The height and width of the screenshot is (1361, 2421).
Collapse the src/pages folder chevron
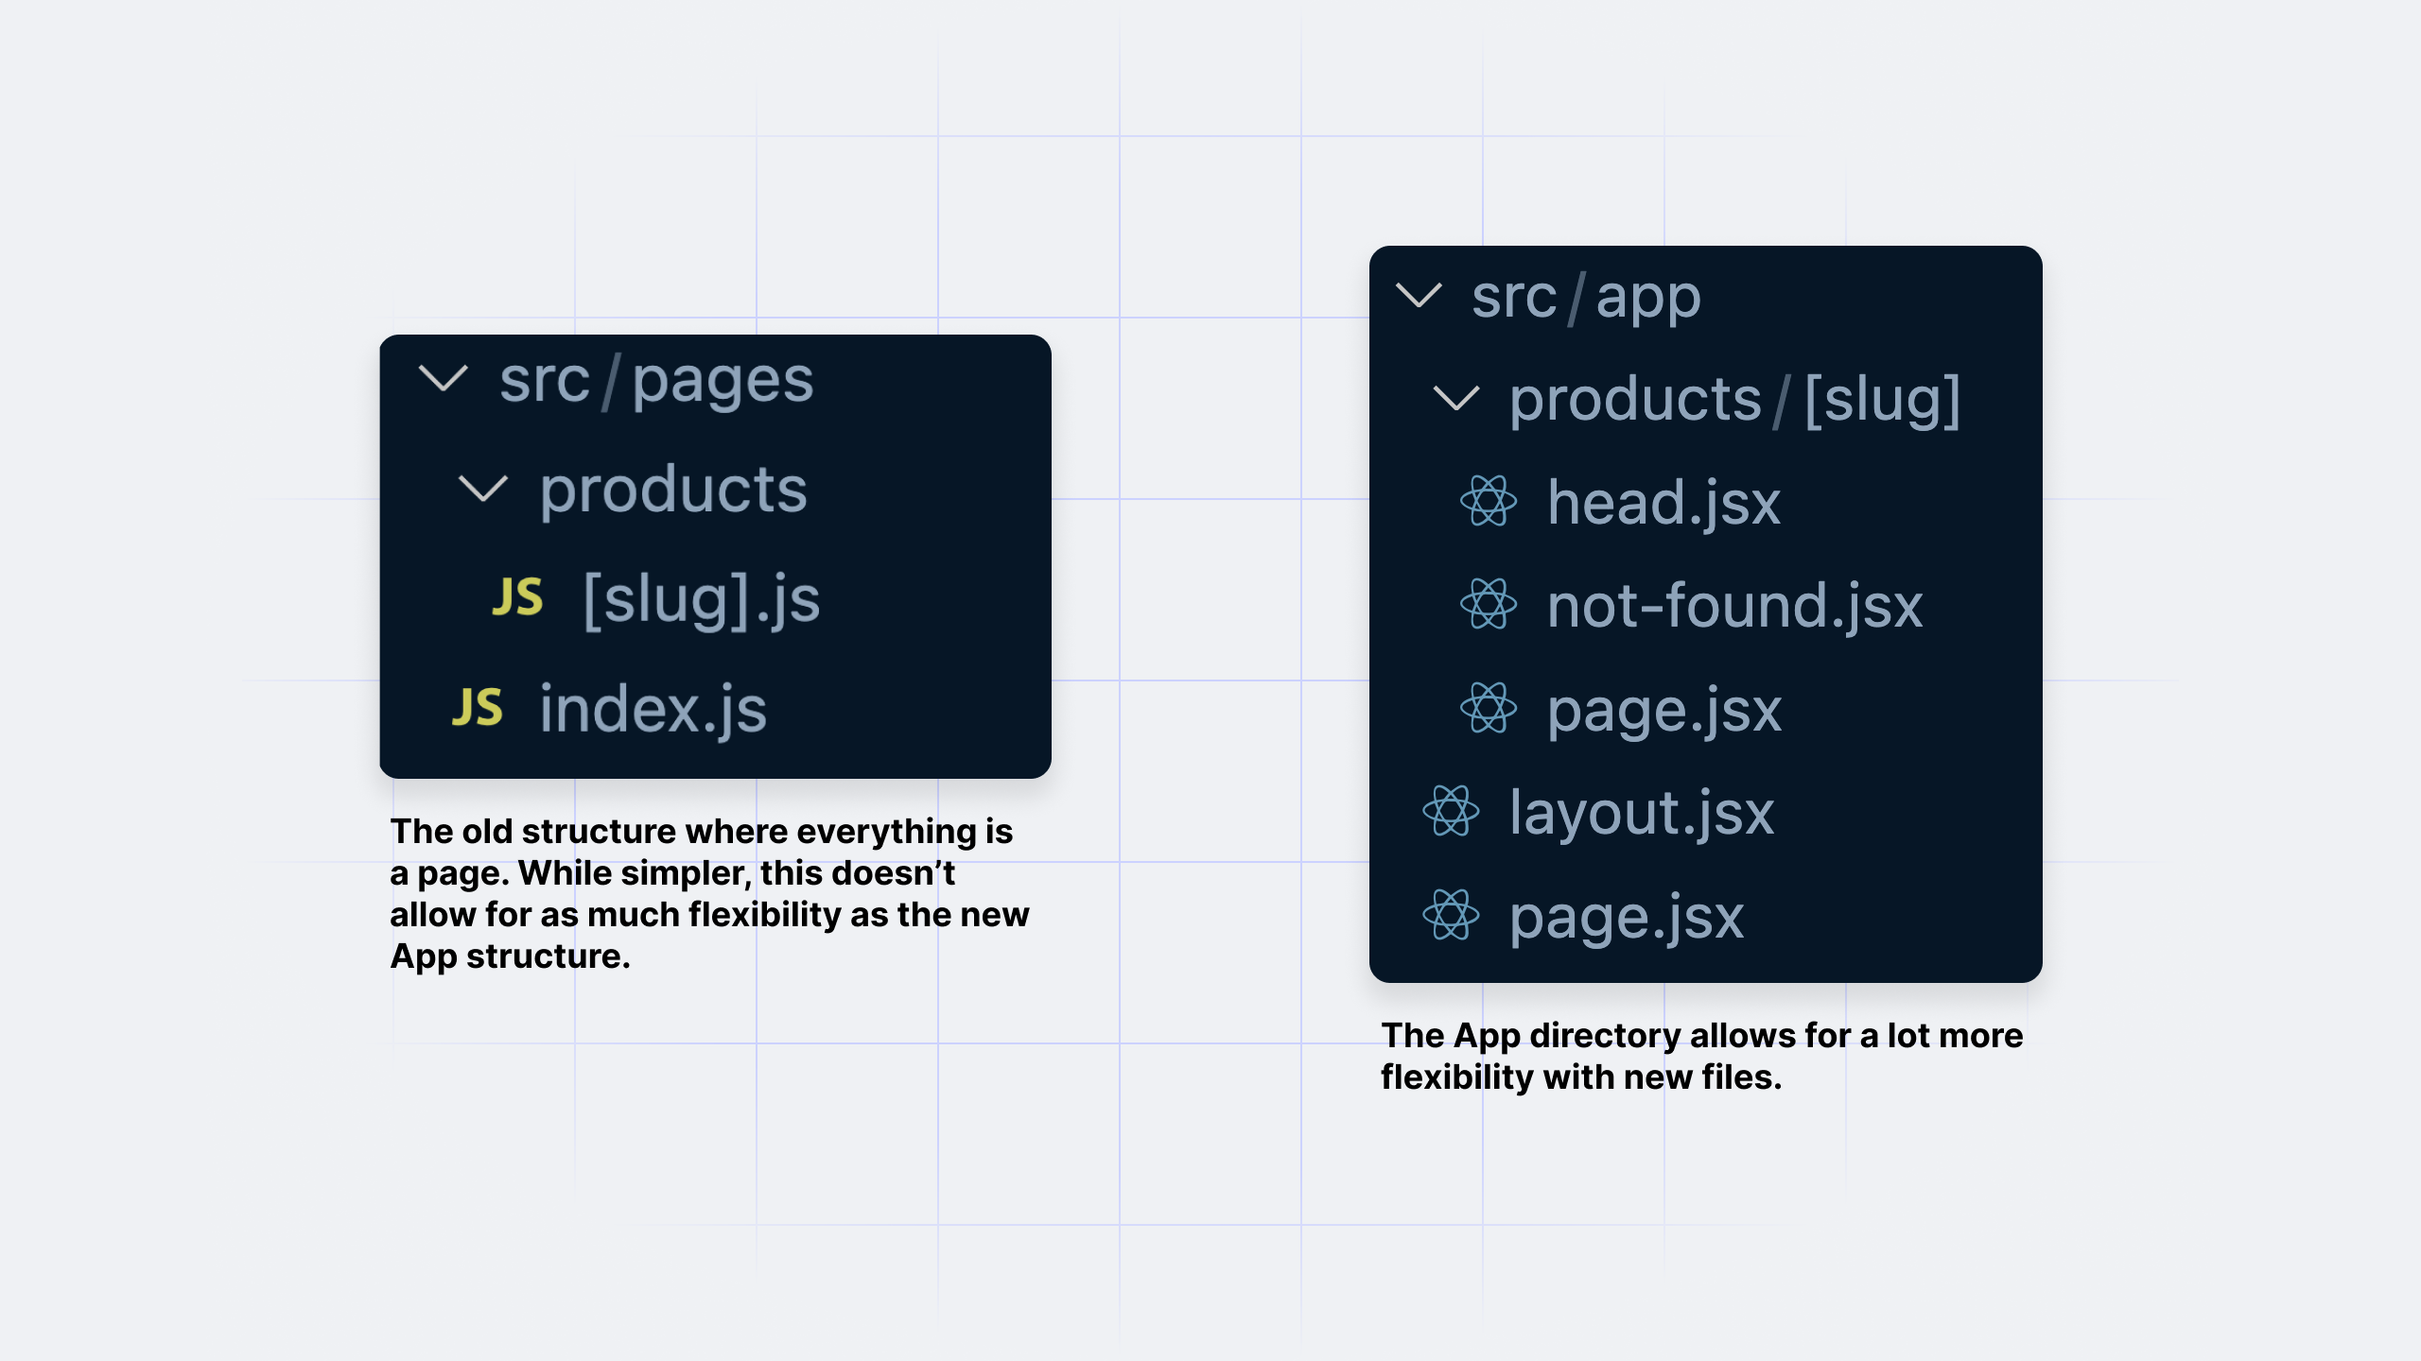(x=443, y=379)
